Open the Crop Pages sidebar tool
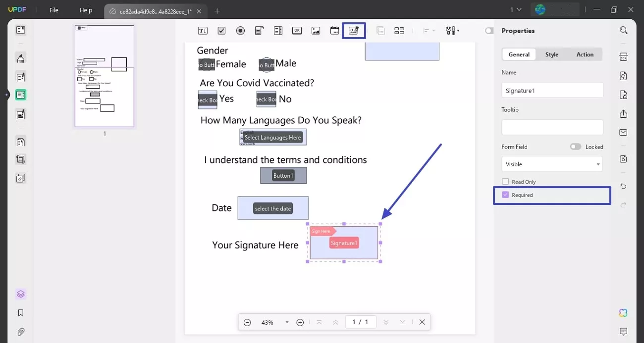 20,159
